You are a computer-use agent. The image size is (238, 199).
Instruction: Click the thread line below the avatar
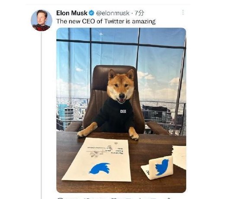[42, 115]
